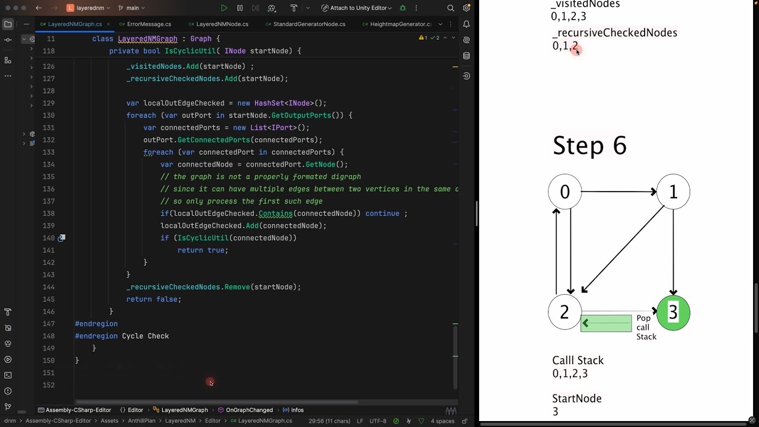Click the build hammer icon in top toolbar

coord(294,8)
